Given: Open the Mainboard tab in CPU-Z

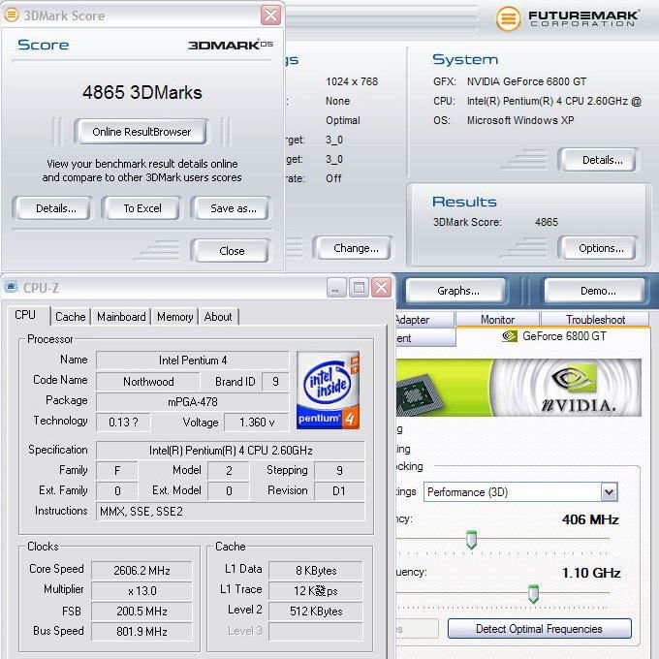Looking at the screenshot, I should click(121, 317).
